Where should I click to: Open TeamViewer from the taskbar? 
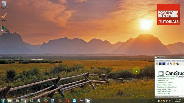74,101
